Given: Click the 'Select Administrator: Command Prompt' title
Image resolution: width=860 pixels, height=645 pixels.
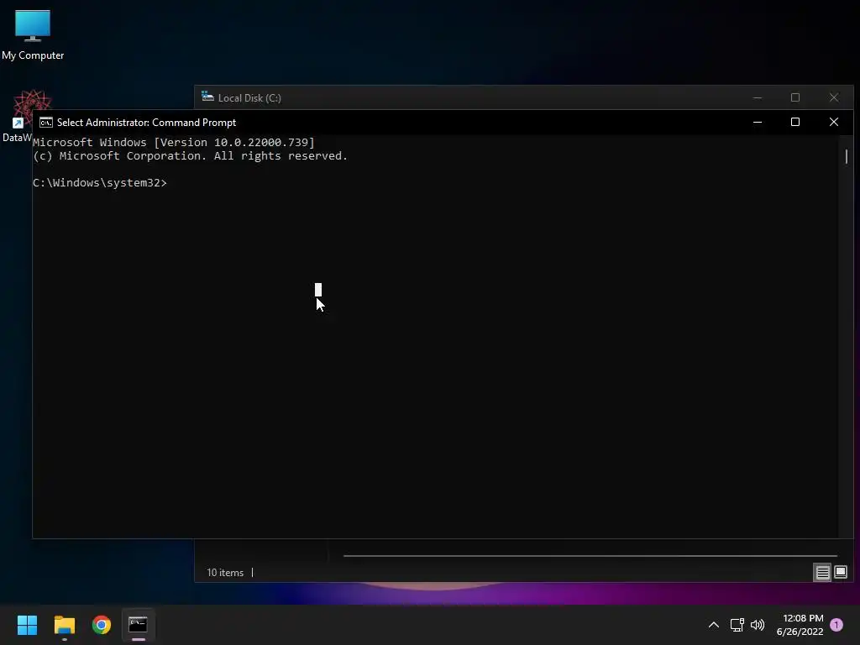Looking at the screenshot, I should (146, 123).
